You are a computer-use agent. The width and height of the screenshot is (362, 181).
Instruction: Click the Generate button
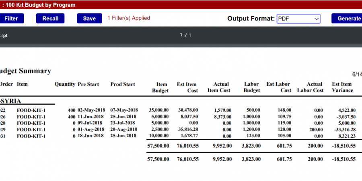[x=347, y=19]
